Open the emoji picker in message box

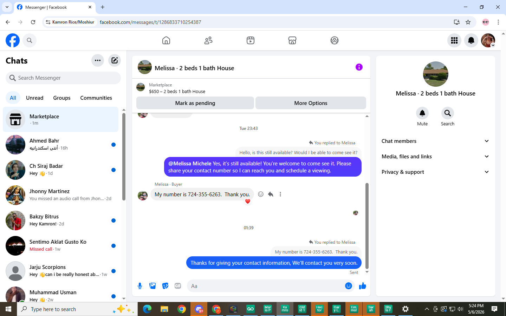pos(349,286)
